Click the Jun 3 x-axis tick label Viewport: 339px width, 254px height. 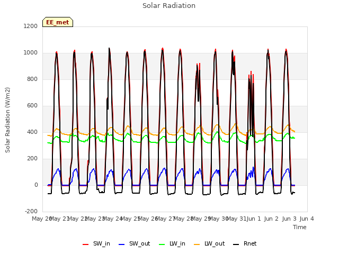click(x=289, y=219)
